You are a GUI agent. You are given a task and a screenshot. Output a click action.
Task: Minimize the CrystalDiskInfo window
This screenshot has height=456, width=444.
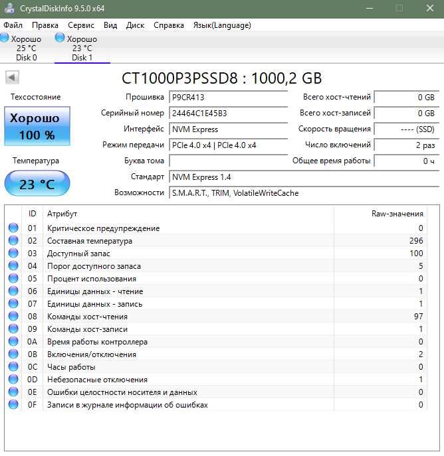click(x=370, y=8)
